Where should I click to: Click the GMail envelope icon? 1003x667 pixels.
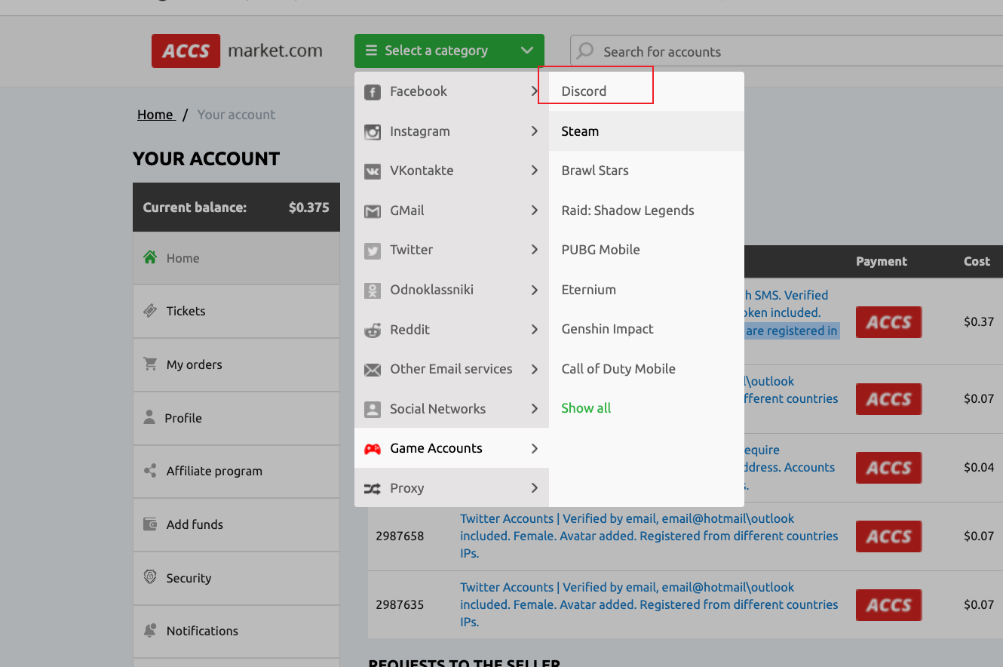point(373,211)
